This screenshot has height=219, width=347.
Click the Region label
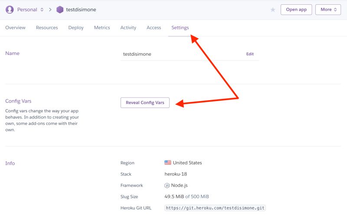127,163
